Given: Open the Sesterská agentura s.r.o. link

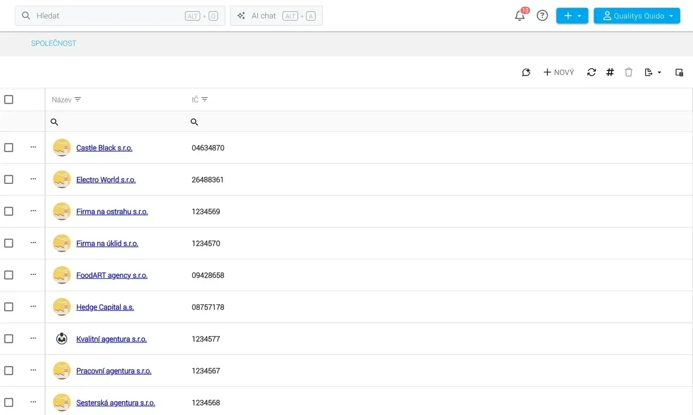Looking at the screenshot, I should (x=115, y=403).
